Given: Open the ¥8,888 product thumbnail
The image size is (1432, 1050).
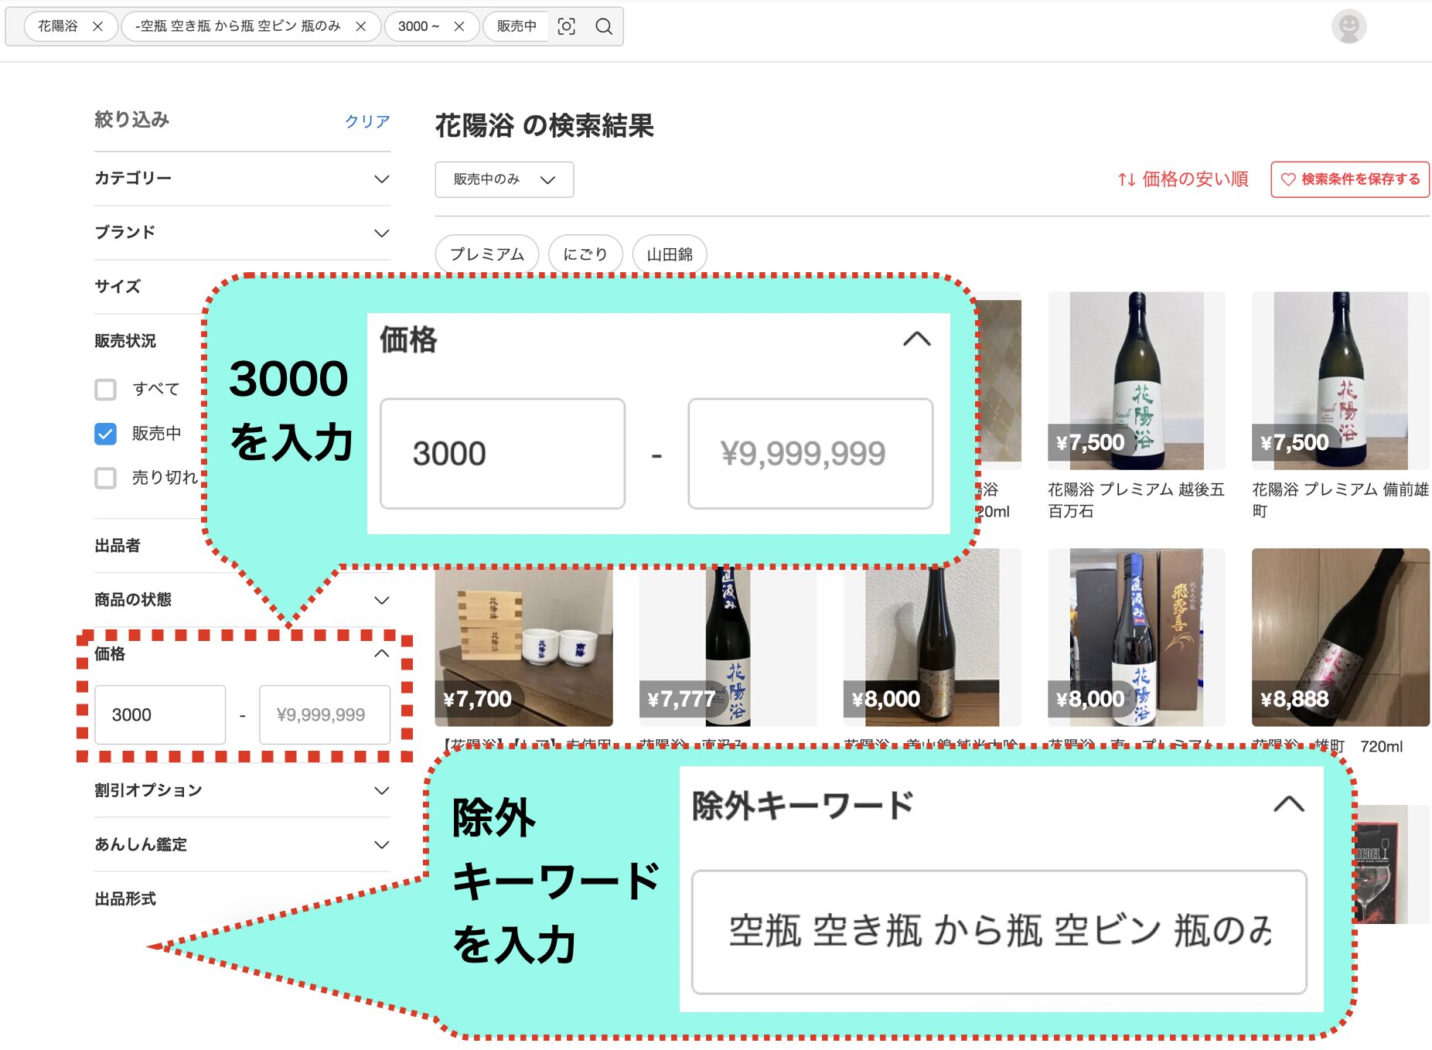Looking at the screenshot, I should (1341, 637).
